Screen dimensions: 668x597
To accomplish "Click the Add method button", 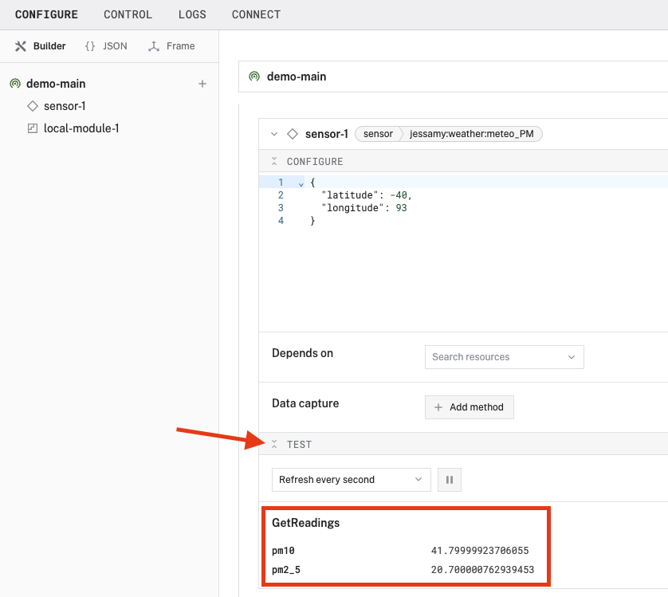I will 469,407.
